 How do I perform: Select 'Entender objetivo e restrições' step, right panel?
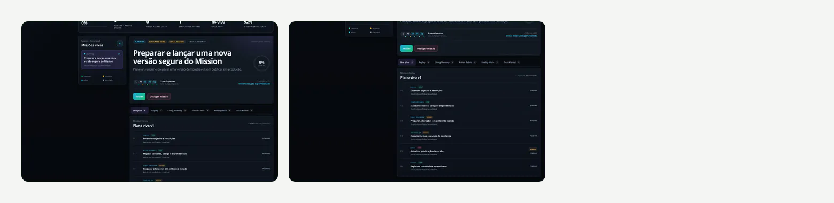[x=469, y=90]
